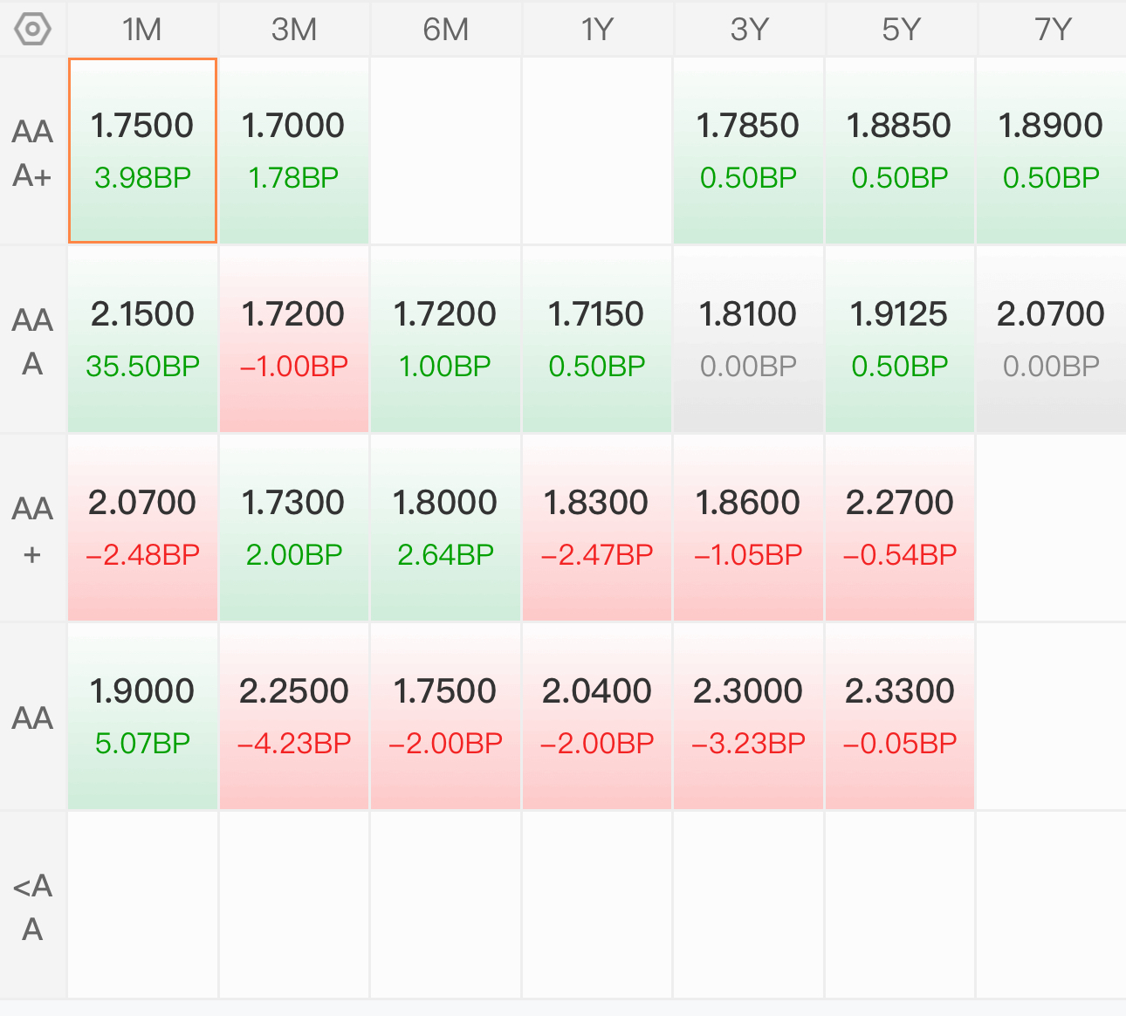Click the AAA 5Y cell showing 1.9125
This screenshot has height=1016, width=1126.
coord(900,340)
